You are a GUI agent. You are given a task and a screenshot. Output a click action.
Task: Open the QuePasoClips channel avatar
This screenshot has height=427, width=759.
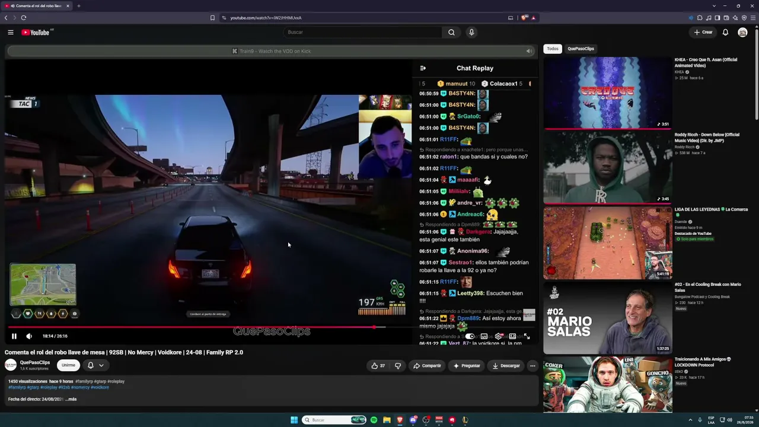[x=11, y=365]
